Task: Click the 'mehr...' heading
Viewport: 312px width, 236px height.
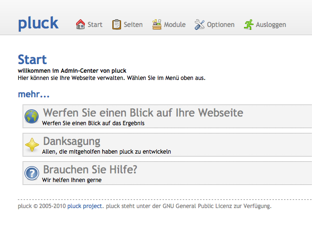Action: point(34,94)
